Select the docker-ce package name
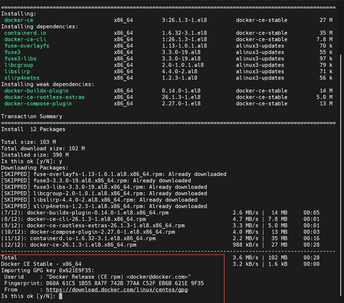 coord(19,20)
